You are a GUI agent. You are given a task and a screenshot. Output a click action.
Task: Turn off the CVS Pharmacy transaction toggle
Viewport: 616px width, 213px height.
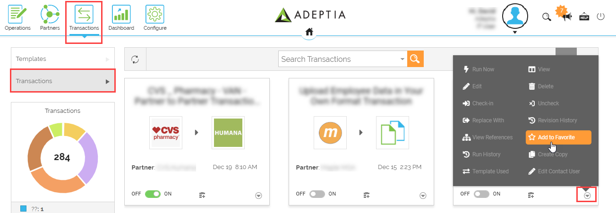(153, 194)
